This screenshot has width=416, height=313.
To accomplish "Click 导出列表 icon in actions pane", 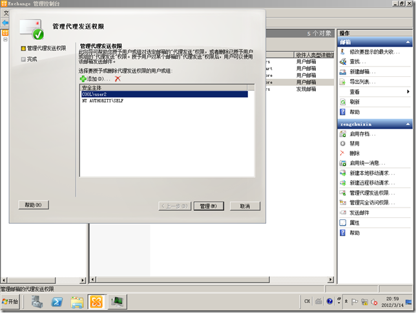I will tap(342, 81).
